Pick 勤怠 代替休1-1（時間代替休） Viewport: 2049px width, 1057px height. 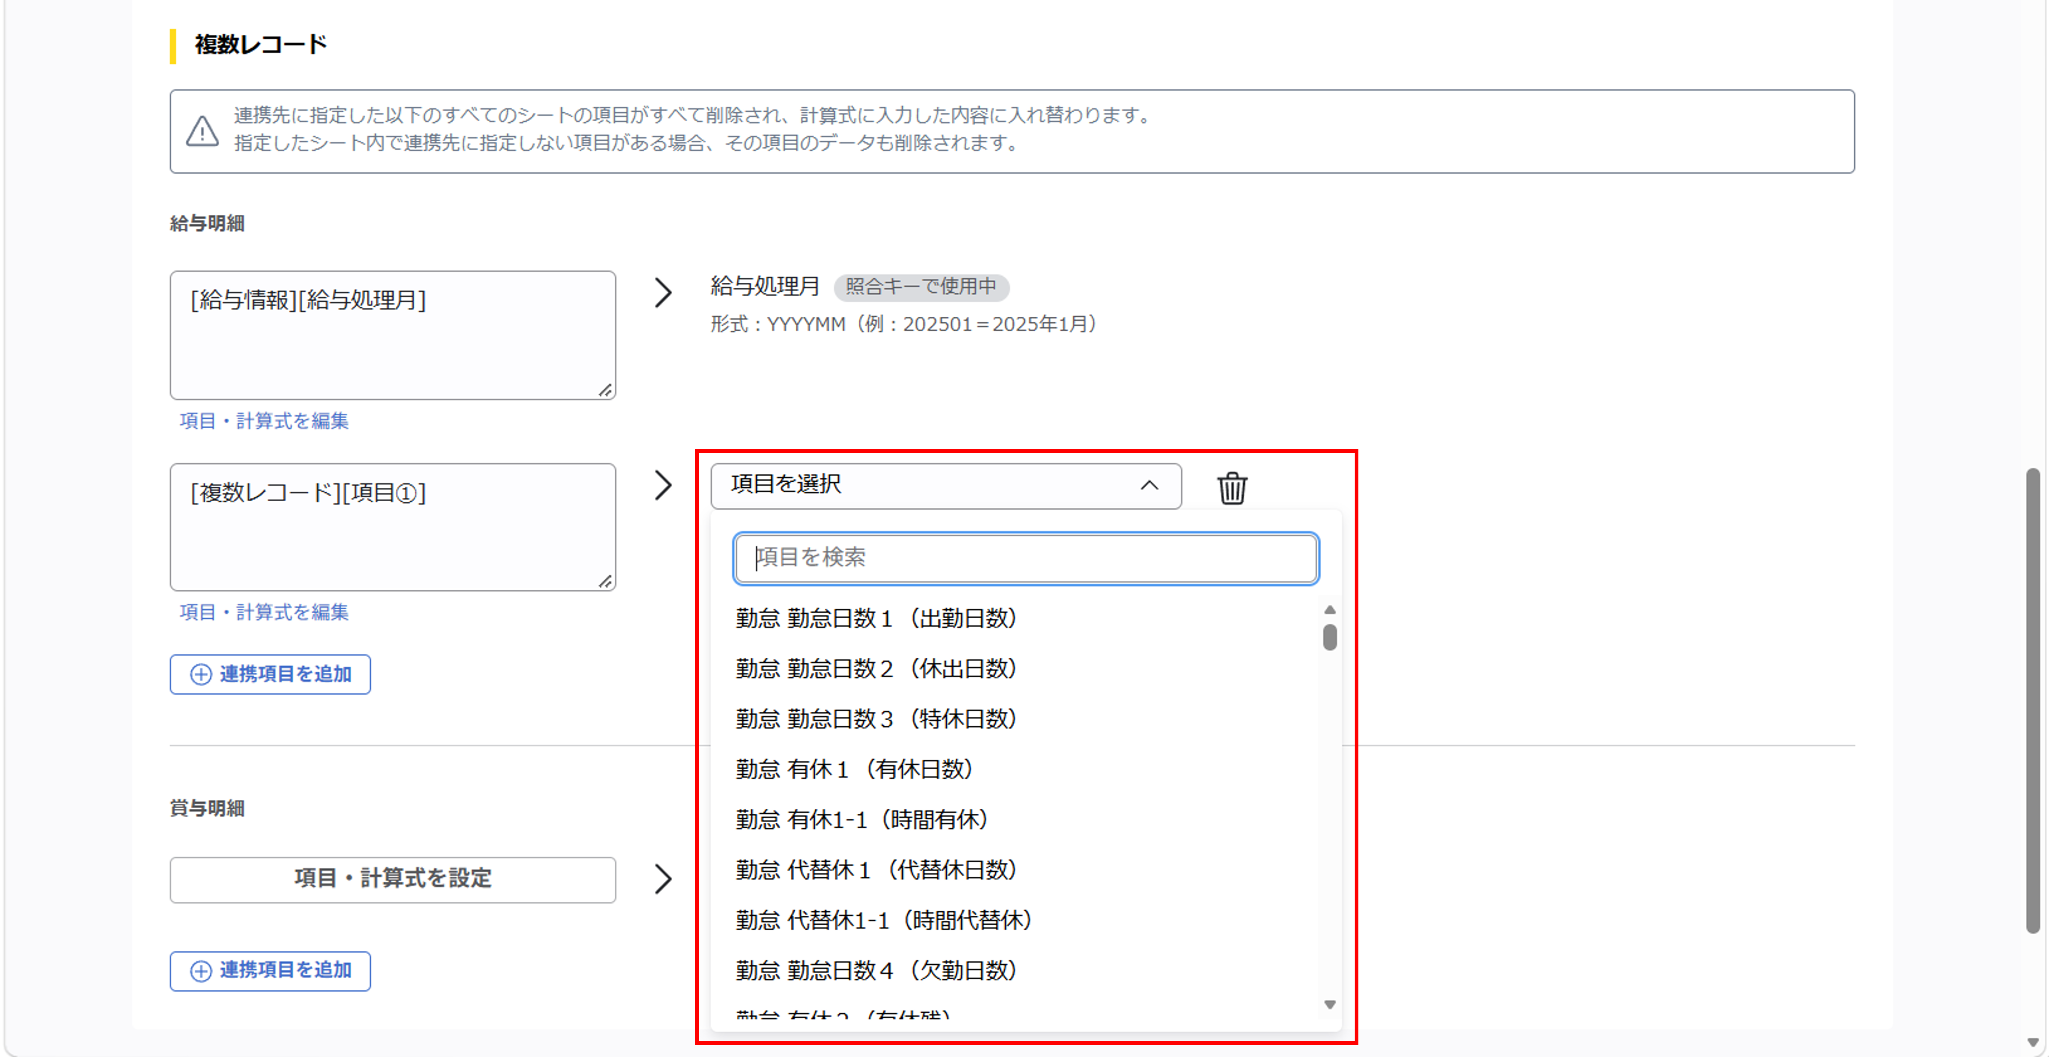tap(884, 920)
